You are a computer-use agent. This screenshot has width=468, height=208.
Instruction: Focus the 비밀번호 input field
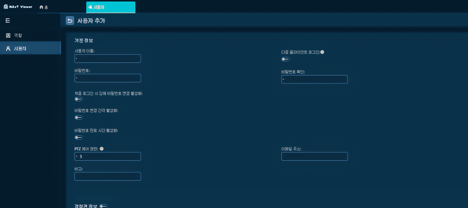pos(108,78)
